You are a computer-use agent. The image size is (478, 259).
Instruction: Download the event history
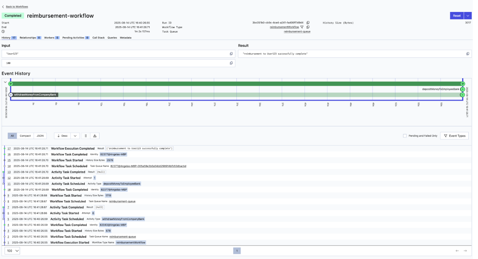95,136
